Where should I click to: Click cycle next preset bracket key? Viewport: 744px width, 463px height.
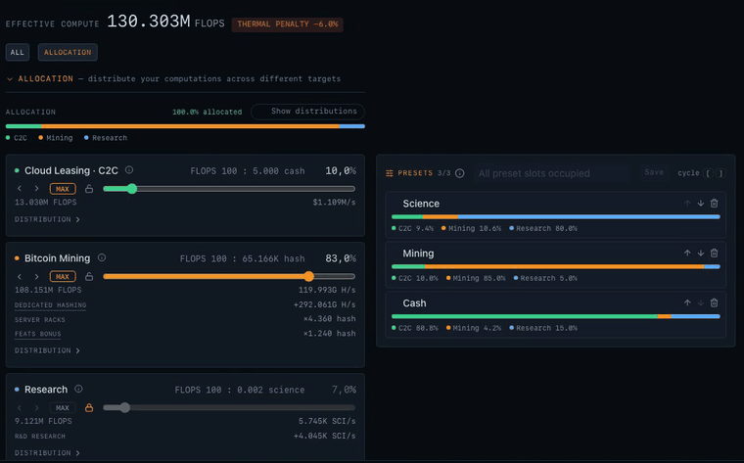click(x=721, y=173)
